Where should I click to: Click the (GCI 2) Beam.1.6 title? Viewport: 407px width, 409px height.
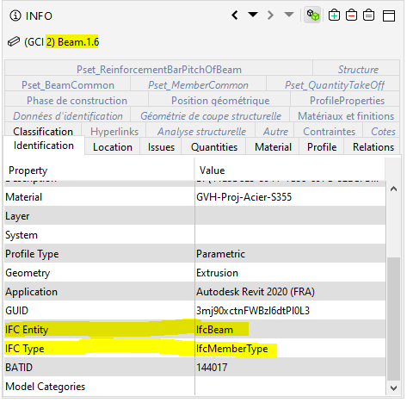click(61, 42)
